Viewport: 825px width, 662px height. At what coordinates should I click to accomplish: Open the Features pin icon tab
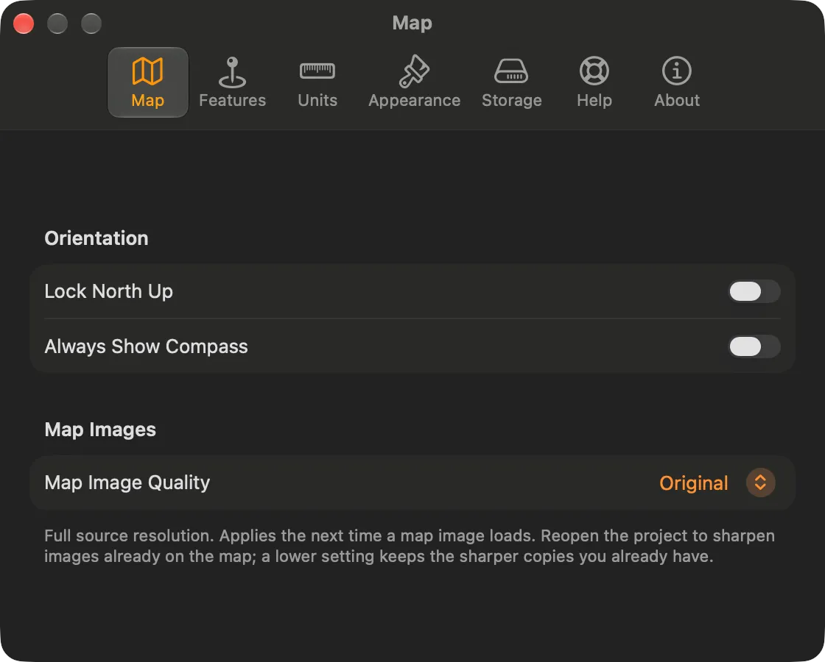click(232, 72)
